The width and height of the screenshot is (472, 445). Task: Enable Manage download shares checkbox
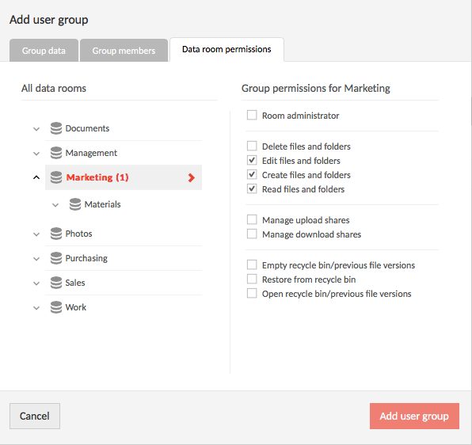[252, 234]
